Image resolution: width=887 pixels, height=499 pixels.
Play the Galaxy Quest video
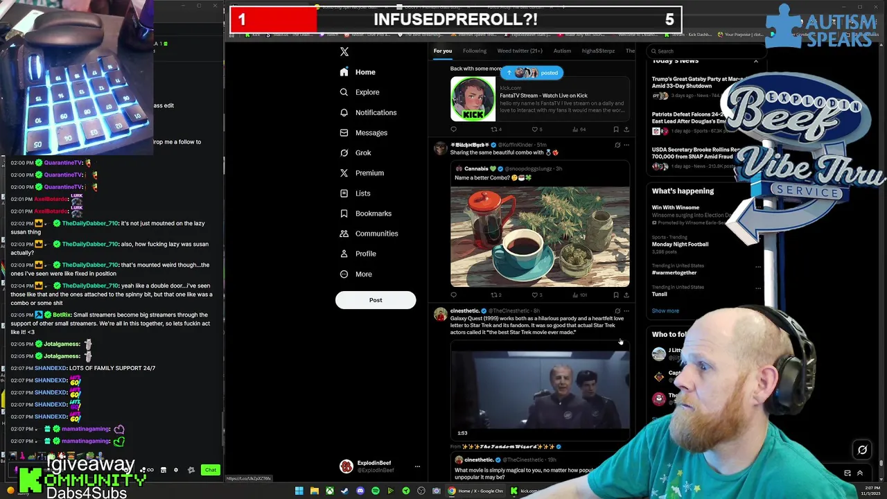[x=540, y=390]
